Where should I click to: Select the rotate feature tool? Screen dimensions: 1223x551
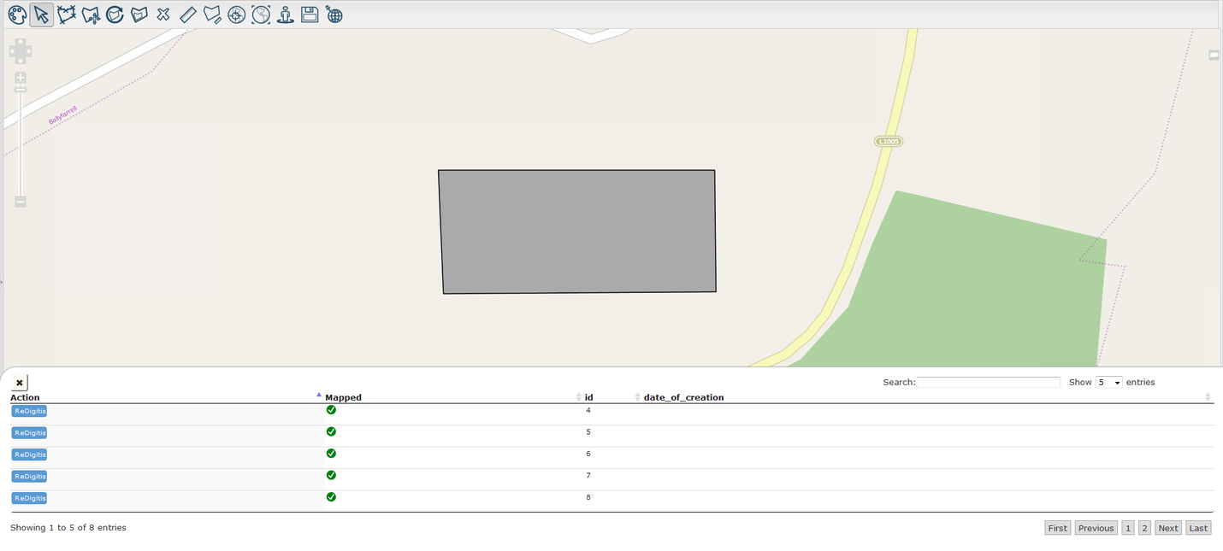(x=115, y=15)
